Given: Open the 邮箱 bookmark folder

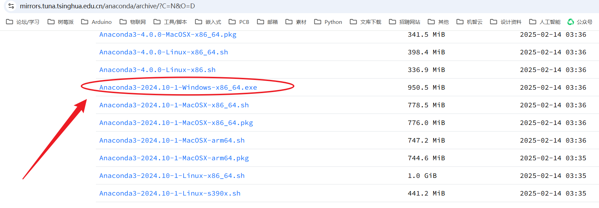Looking at the screenshot, I should tap(267, 22).
